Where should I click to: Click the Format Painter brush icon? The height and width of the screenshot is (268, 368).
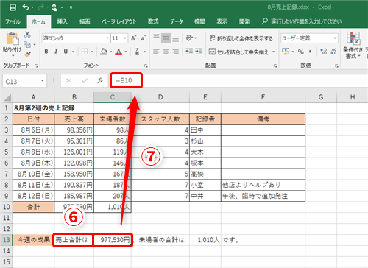[27, 54]
